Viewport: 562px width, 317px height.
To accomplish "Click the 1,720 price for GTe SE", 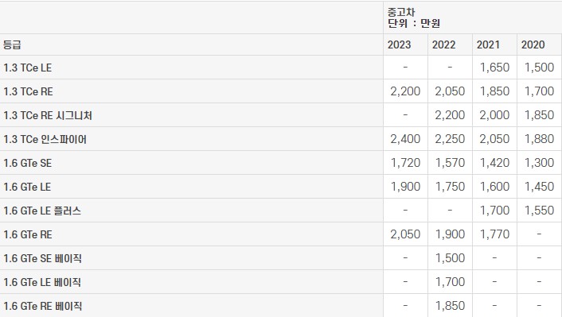I will pos(405,163).
